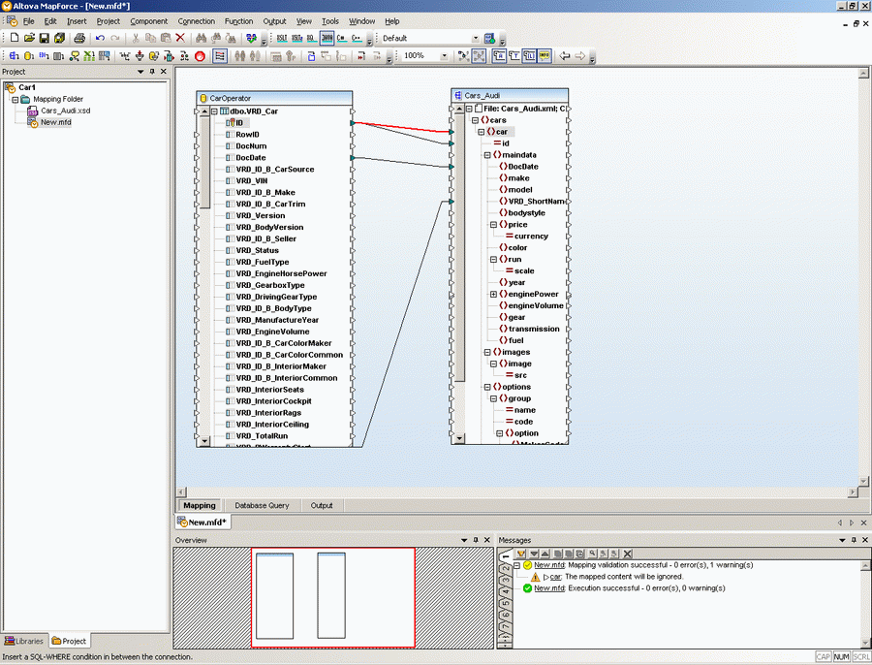Toggle show annotations button
The width and height of the screenshot is (872, 665).
[499, 55]
